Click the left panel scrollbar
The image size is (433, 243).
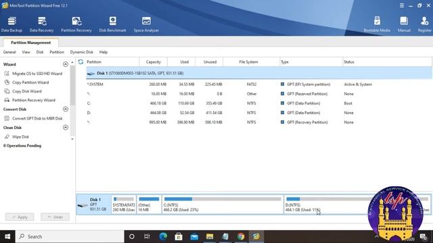tap(72, 86)
